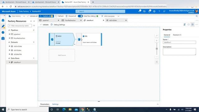Screen dimensions: 199x112
Task: Open the Home icon in left sidebar
Action: click(3, 20)
